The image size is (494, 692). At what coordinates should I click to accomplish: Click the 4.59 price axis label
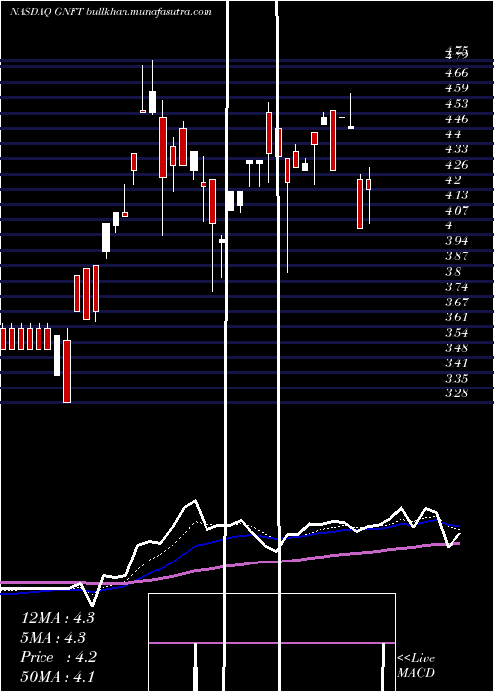coord(456,88)
